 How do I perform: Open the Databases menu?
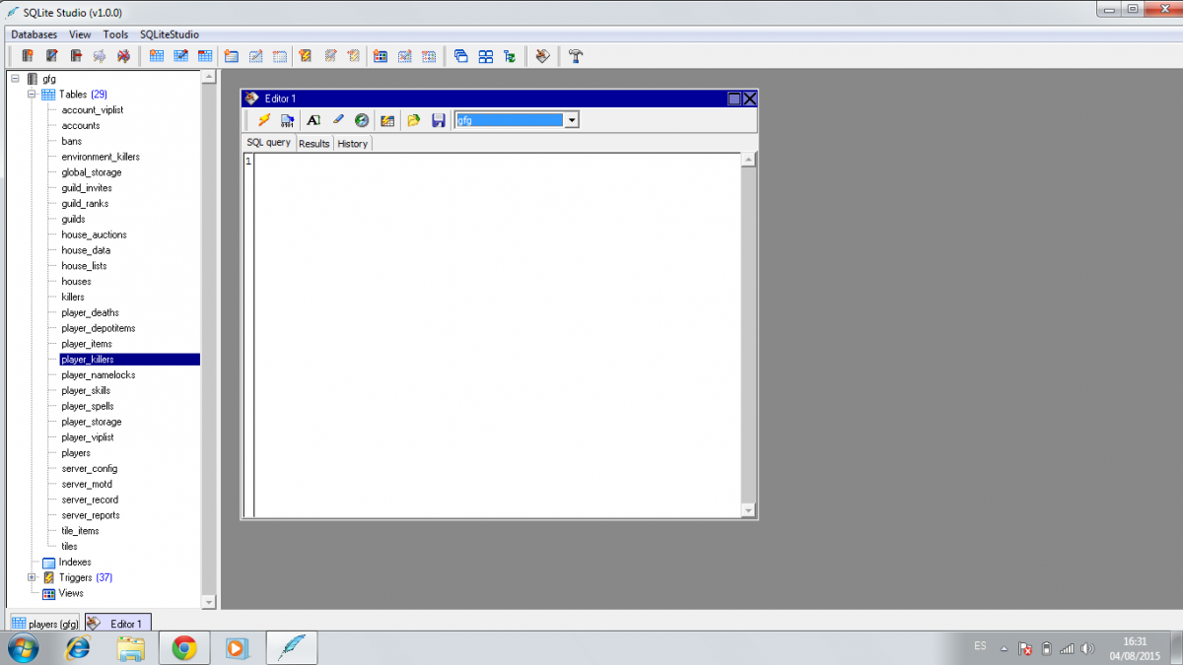click(x=34, y=34)
